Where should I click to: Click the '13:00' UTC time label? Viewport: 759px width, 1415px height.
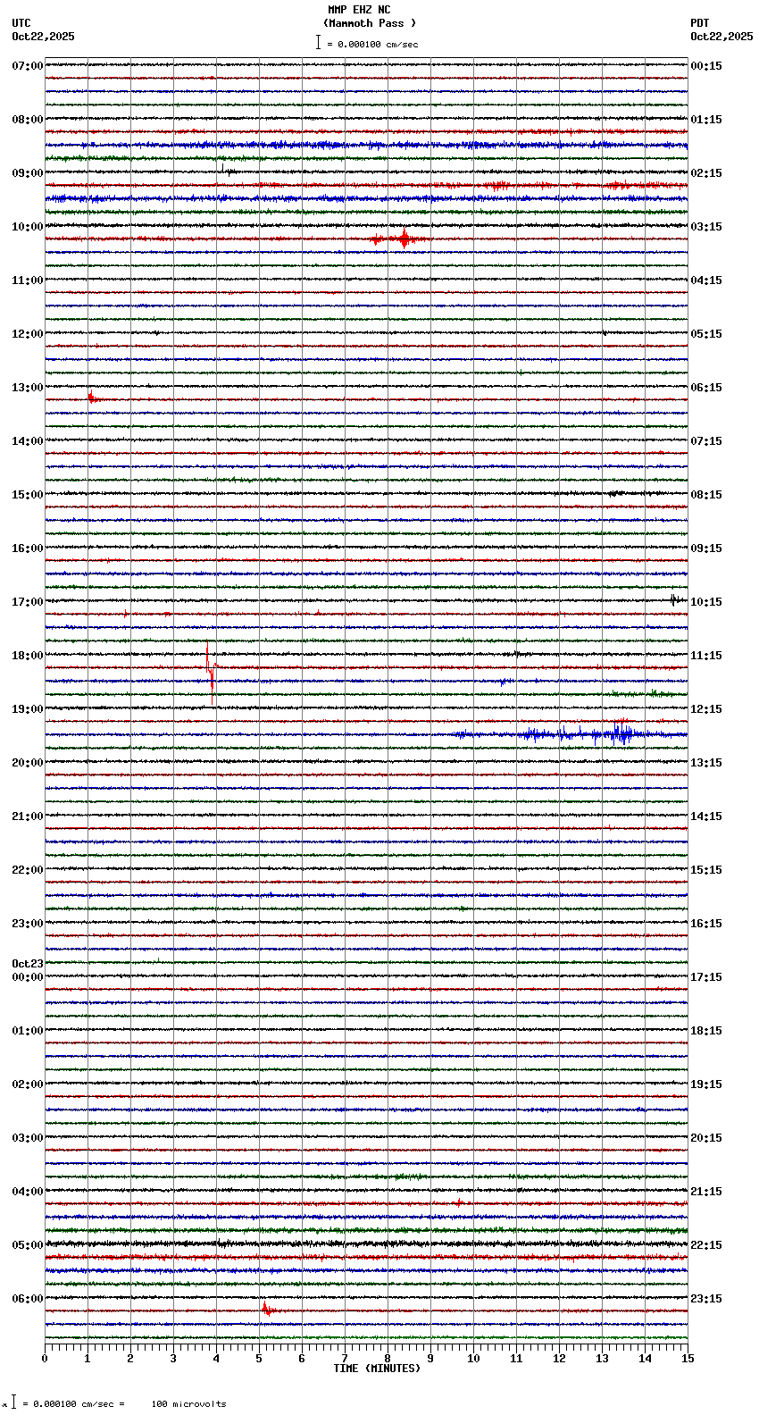coord(28,388)
